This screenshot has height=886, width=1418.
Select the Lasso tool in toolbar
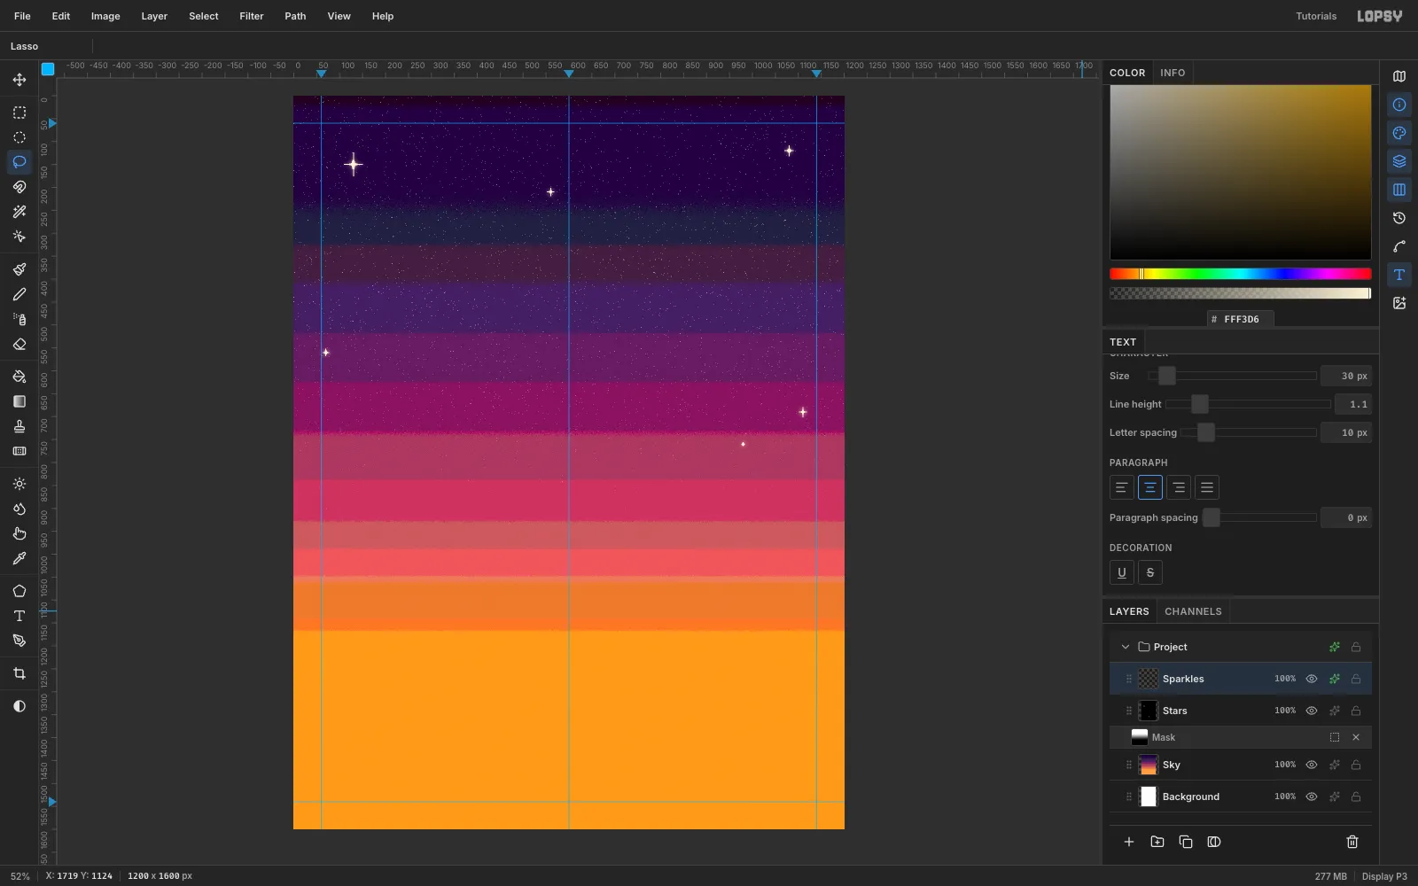click(19, 162)
